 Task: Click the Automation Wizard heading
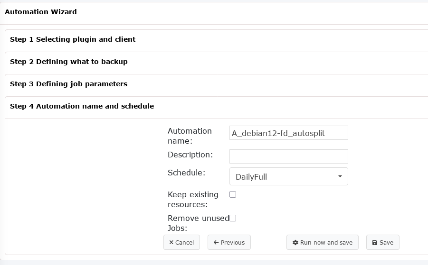(x=41, y=12)
